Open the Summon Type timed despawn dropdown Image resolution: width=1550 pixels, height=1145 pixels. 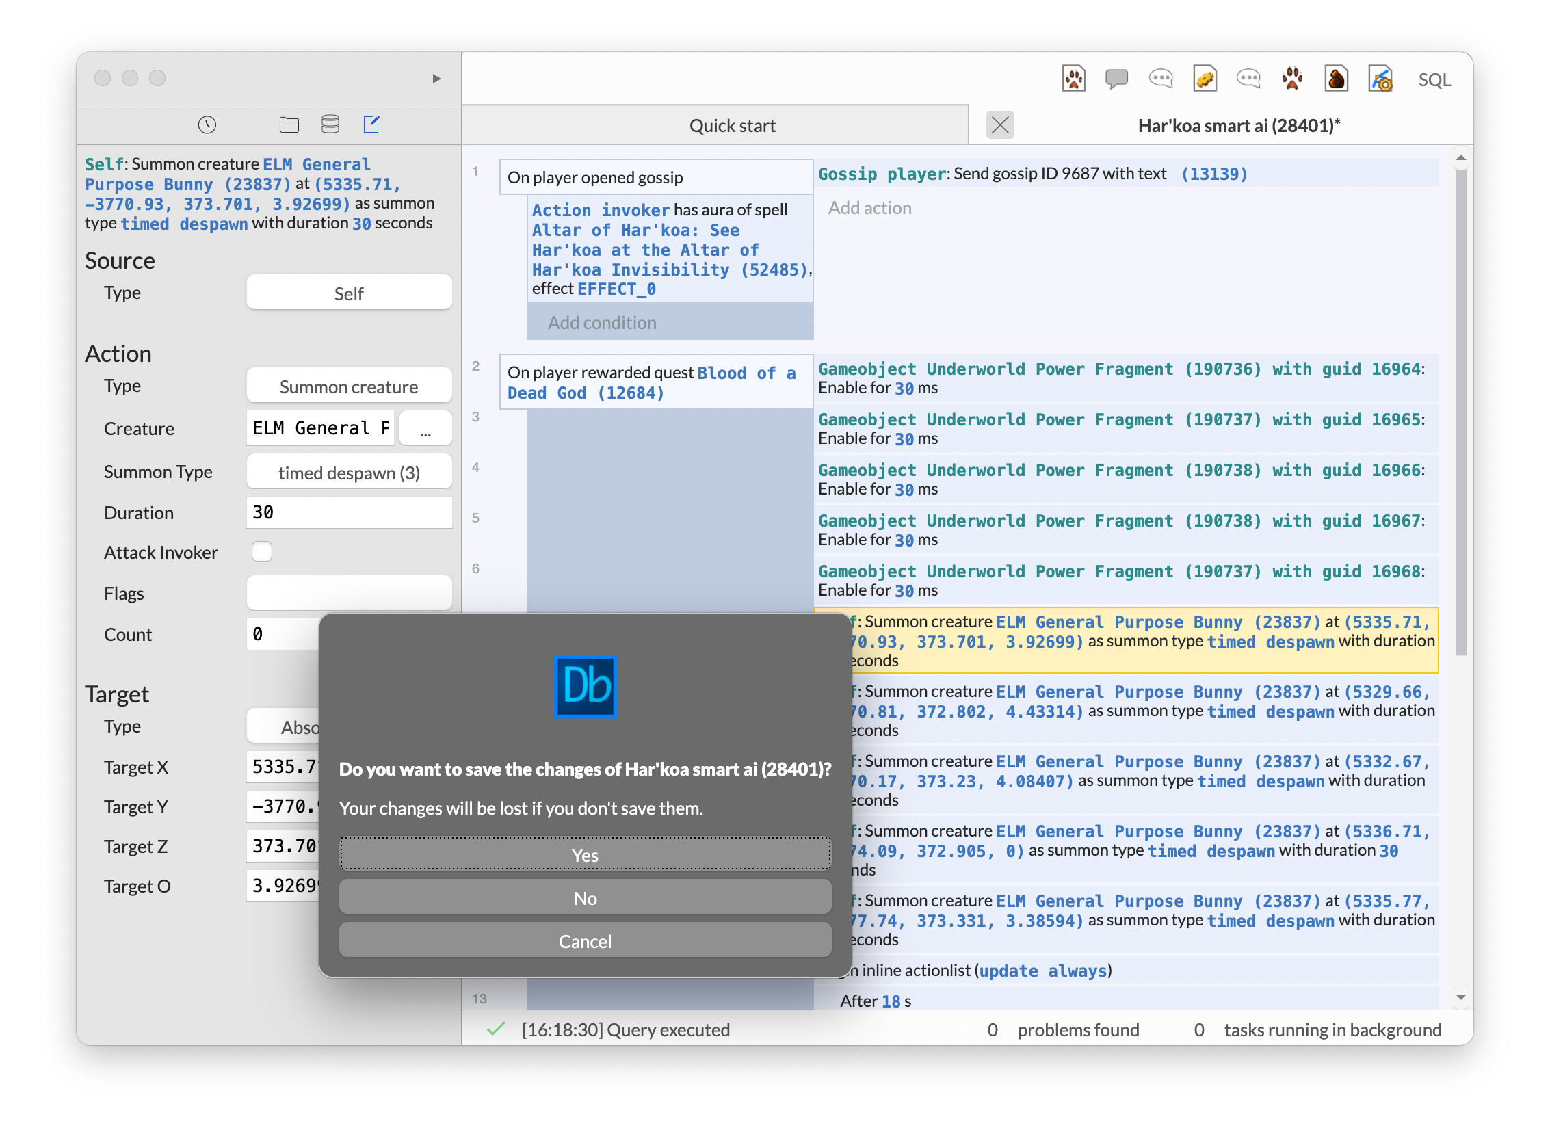[349, 473]
